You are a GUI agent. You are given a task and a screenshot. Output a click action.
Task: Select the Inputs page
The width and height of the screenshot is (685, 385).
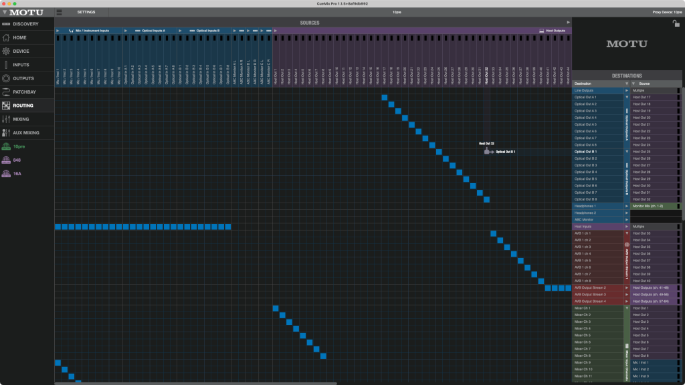21,65
